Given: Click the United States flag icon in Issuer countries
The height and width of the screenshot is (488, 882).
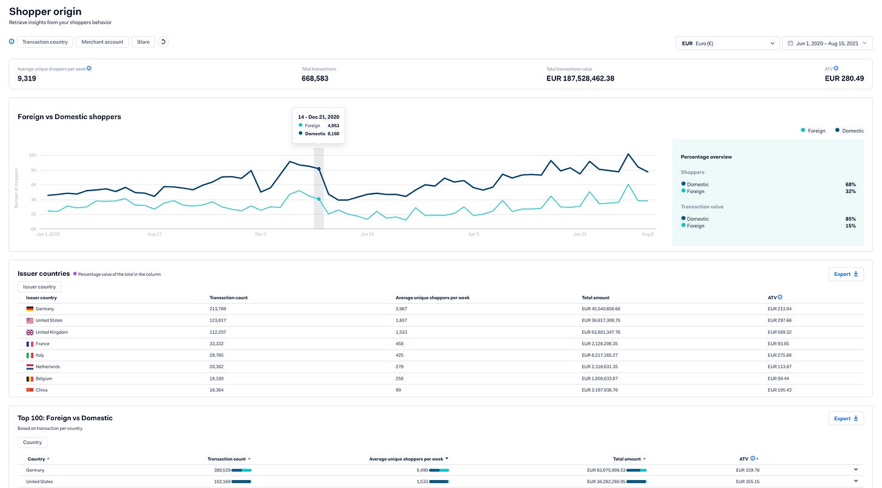Looking at the screenshot, I should tap(30, 320).
